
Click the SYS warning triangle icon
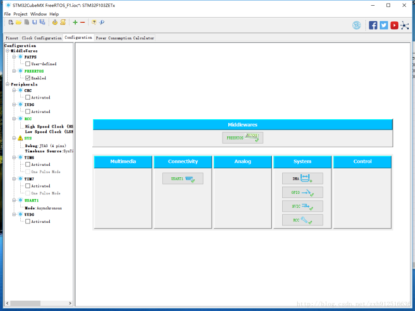pos(20,138)
